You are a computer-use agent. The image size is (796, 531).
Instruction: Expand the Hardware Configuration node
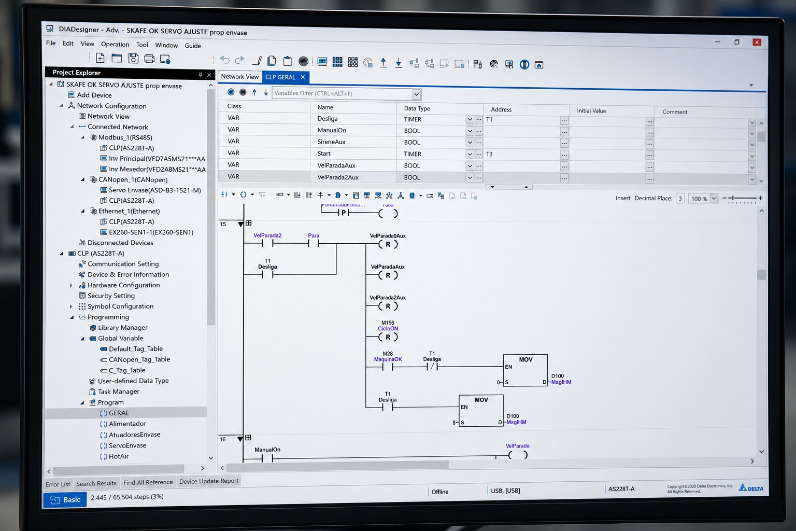tap(72, 285)
